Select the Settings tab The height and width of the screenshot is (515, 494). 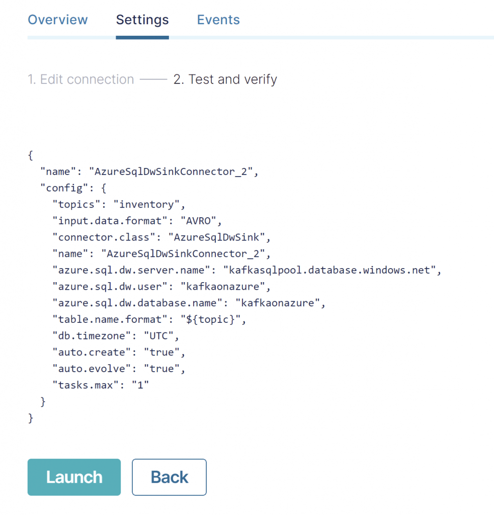(142, 20)
